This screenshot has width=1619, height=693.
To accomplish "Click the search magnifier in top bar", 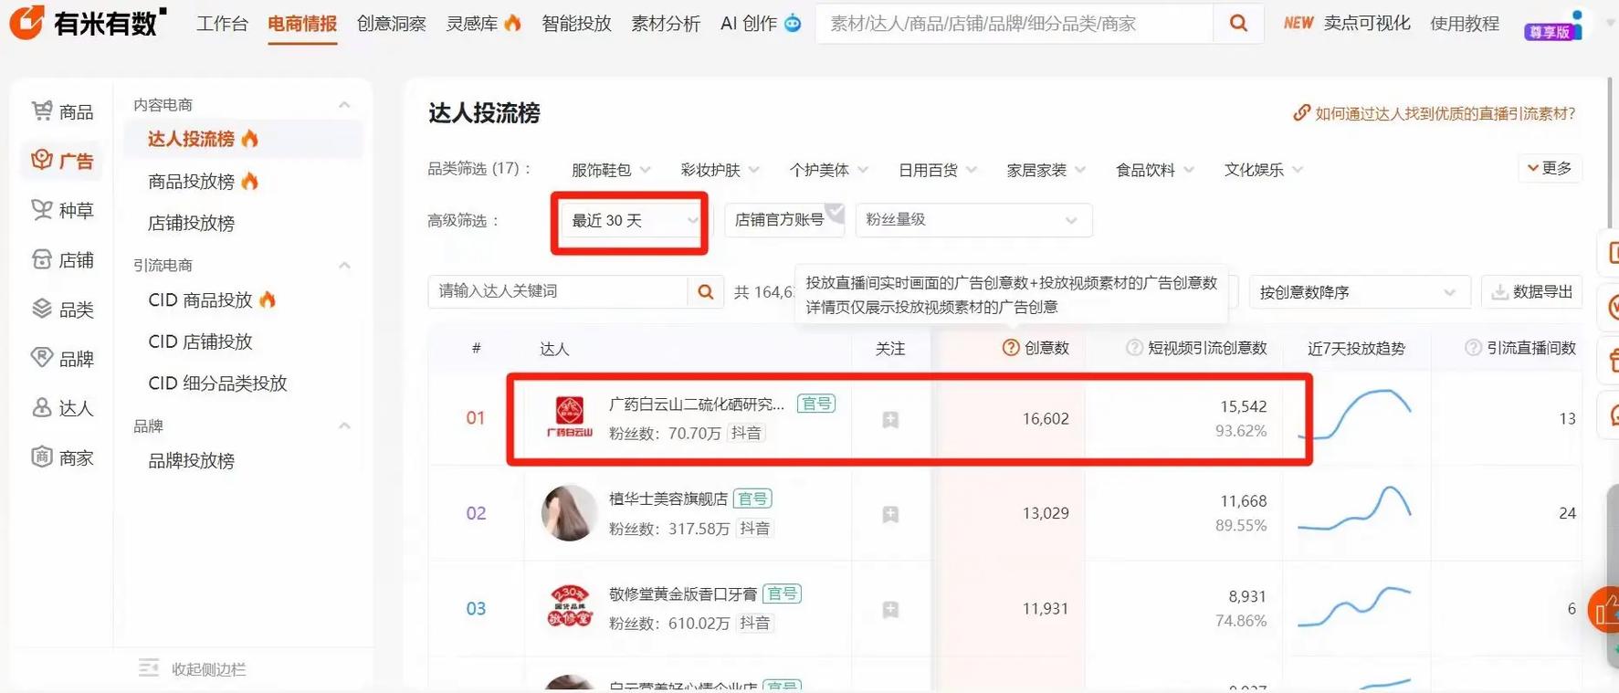I will [1238, 23].
